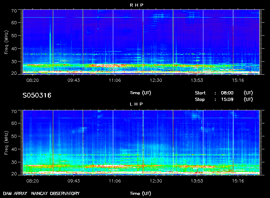Image resolution: width=270 pixels, height=198 pixels.
Task: Click Time (UT) axis title under RHP plot
Action: click(x=141, y=93)
